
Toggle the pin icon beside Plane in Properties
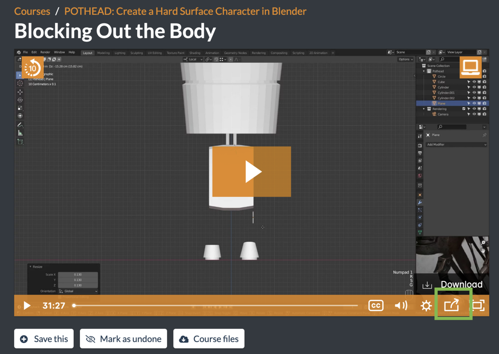[x=484, y=135]
